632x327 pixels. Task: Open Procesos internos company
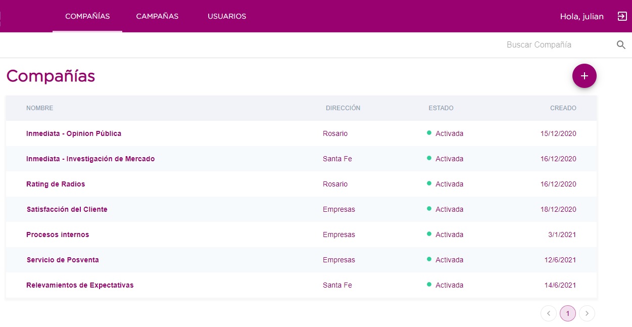58,235
